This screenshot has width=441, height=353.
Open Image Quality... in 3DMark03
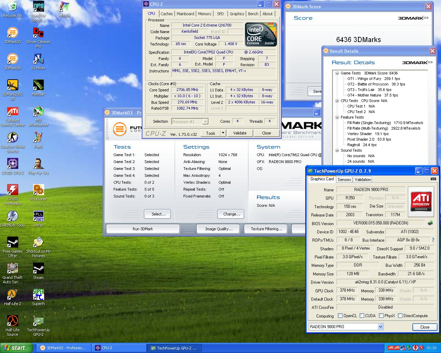pyautogui.click(x=219, y=229)
